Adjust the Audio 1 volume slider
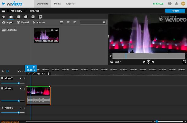The width and height of the screenshot is (187, 123). [13, 113]
